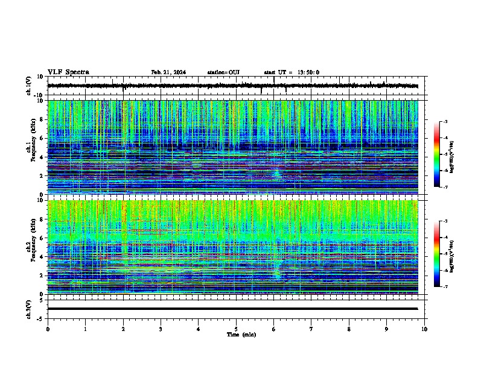Click the "-3" label on ch.2 color bar
This screenshot has width=478, height=369.
(445, 221)
